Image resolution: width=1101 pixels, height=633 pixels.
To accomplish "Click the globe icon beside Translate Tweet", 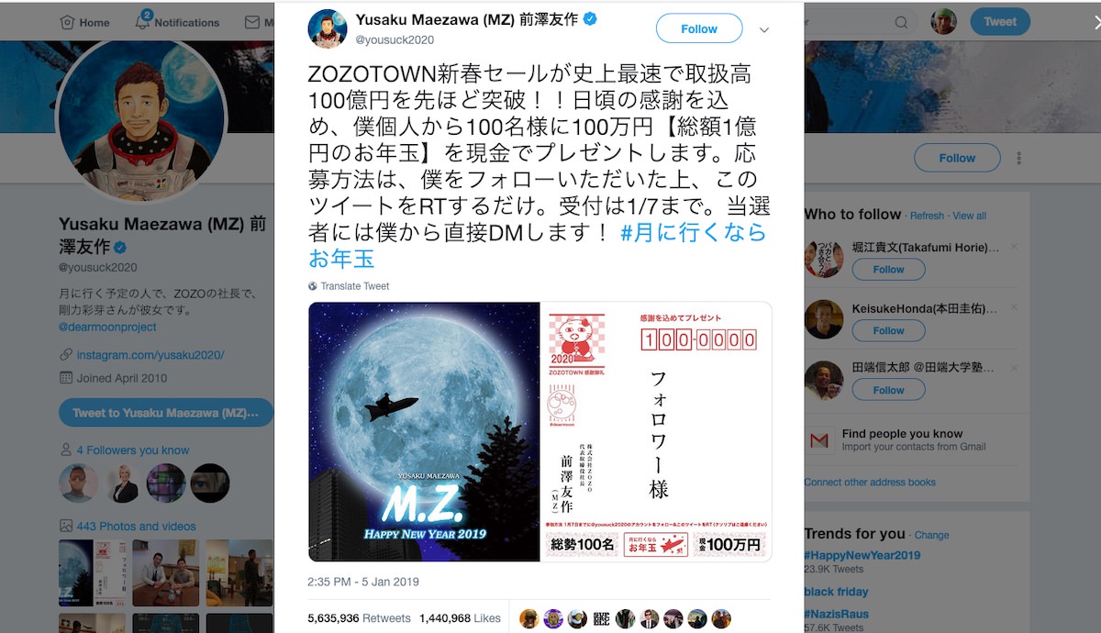I will (x=313, y=286).
